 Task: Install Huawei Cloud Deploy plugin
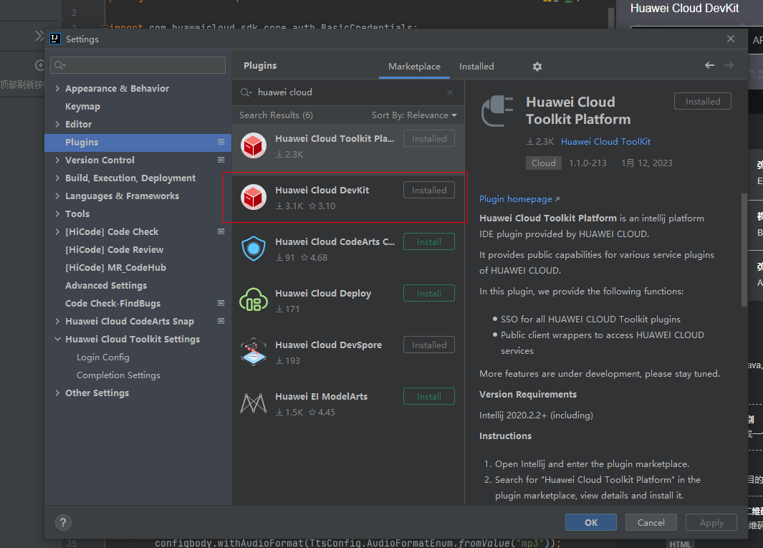(428, 294)
